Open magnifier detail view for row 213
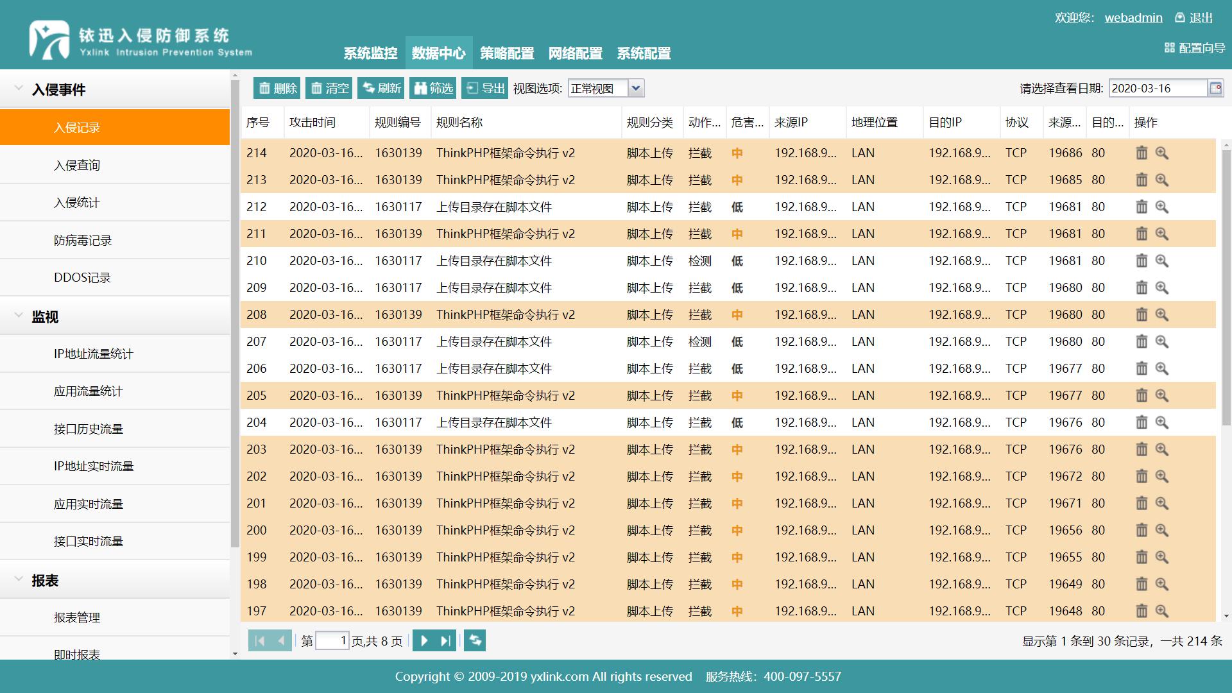 (x=1162, y=180)
